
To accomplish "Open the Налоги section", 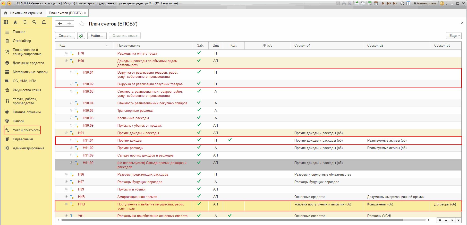I will (x=18, y=121).
